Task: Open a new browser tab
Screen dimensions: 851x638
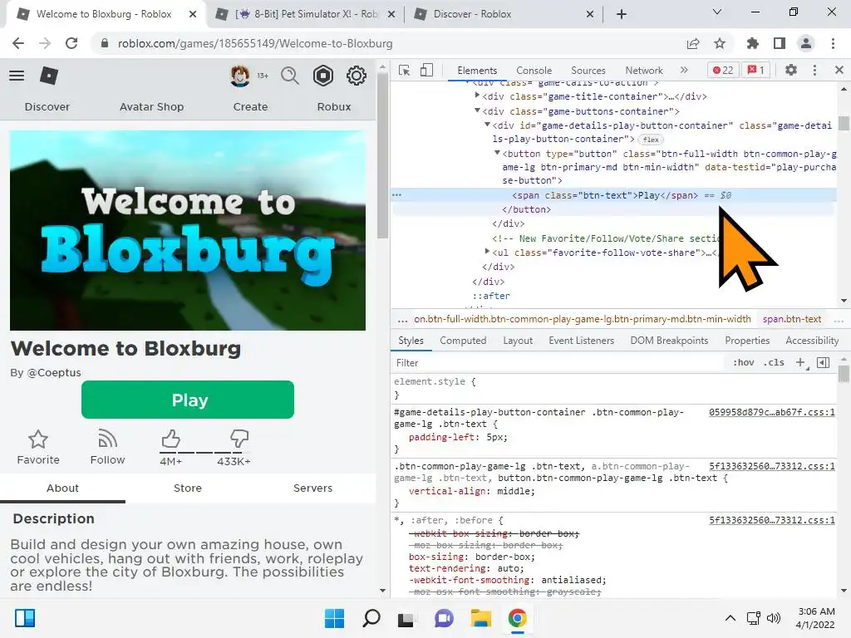Action: click(622, 14)
